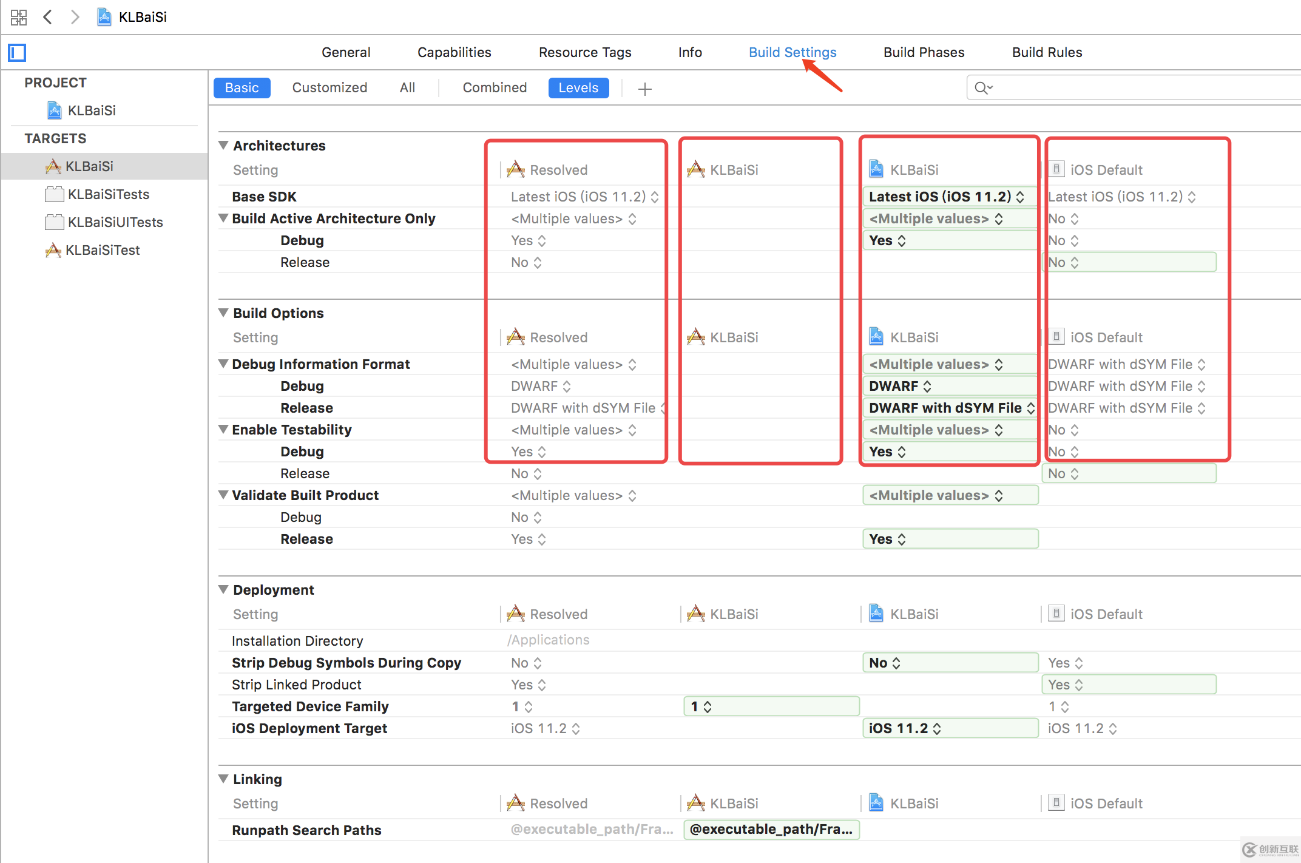Click the Basic filter button
This screenshot has height=863, width=1301.
pos(241,87)
